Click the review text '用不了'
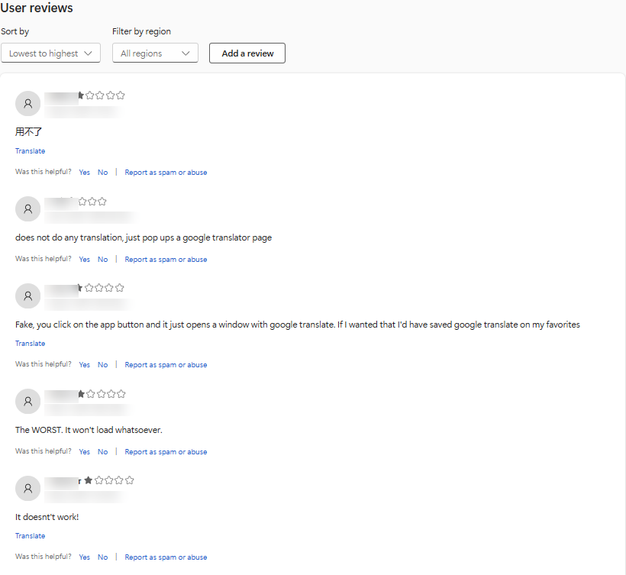Screen dimensions: 626x575 28,132
